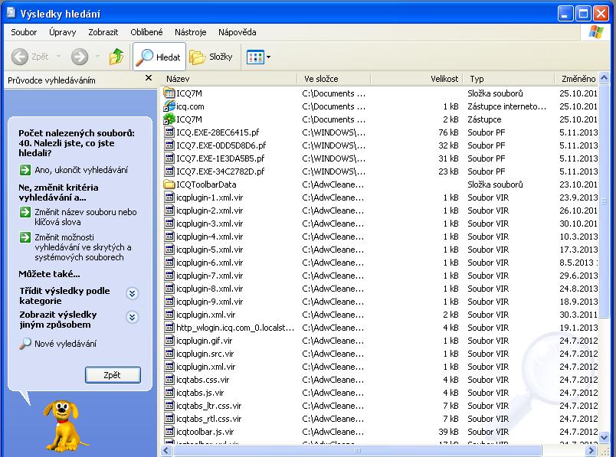Expand Třídit výsledky podle kategorie
Screen dimensions: 616x457
point(132,293)
